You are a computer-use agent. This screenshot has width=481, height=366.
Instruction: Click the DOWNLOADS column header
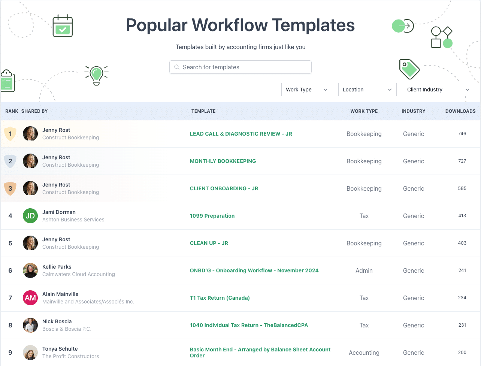[460, 111]
